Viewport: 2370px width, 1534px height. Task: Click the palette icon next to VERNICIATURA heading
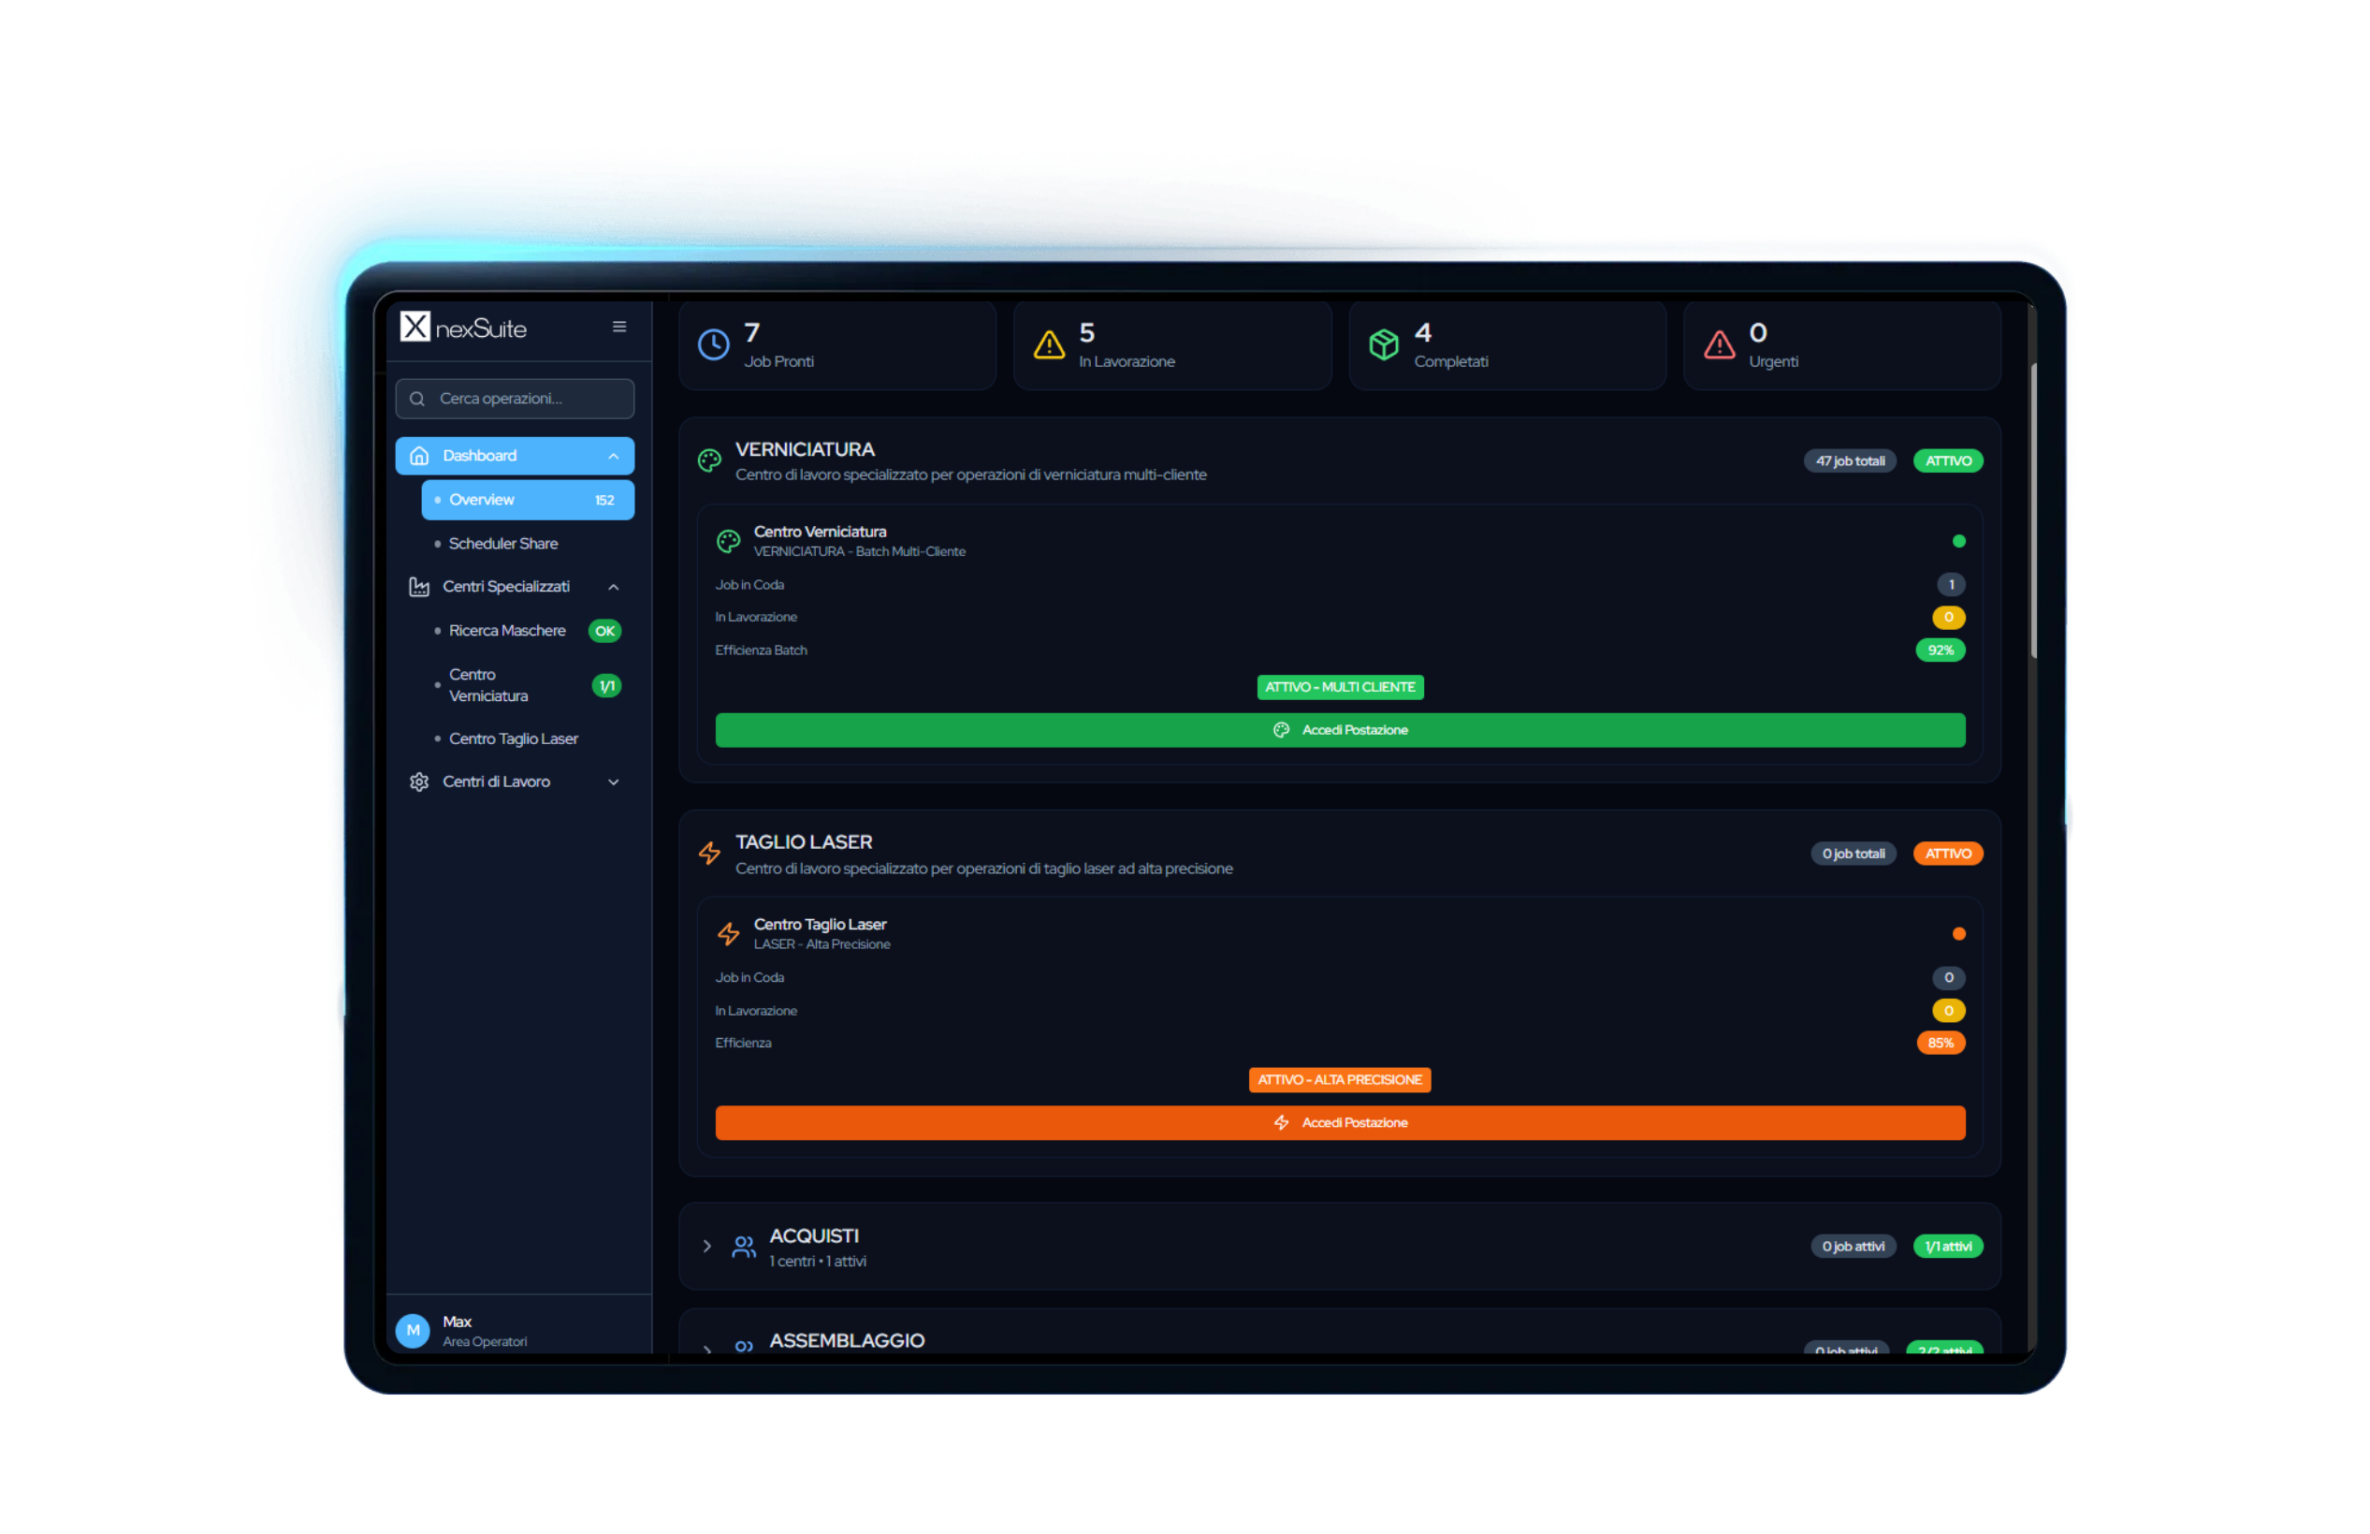[x=709, y=460]
